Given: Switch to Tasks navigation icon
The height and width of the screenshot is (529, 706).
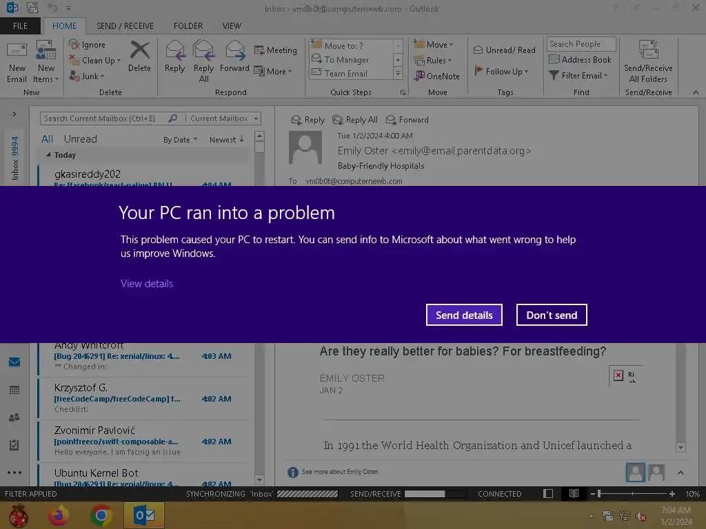Looking at the screenshot, I should point(14,445).
